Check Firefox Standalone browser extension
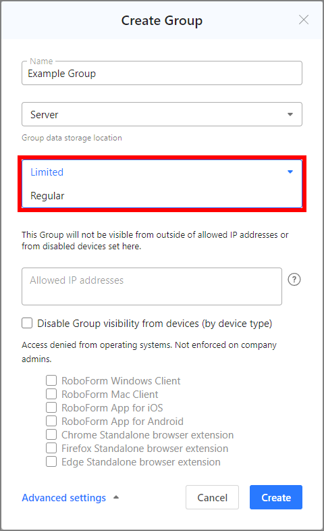 click(x=51, y=448)
